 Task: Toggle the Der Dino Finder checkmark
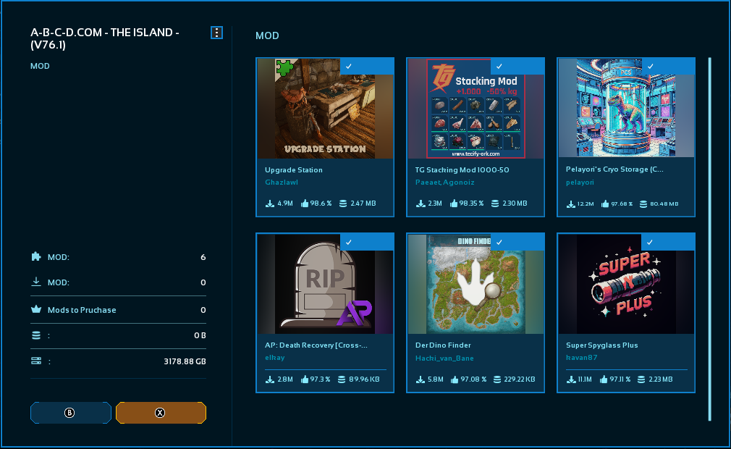pos(499,241)
